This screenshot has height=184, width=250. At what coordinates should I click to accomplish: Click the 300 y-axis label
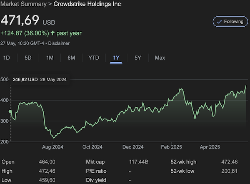click(x=5, y=121)
